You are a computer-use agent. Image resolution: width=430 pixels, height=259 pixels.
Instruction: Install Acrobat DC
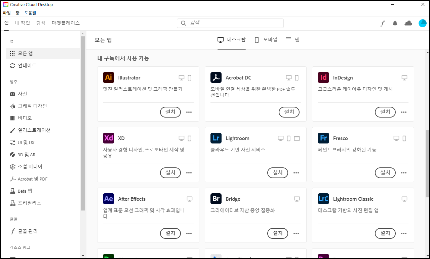(289, 112)
